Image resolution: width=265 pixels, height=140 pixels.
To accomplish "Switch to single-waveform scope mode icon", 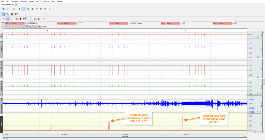I will click(3, 19).
